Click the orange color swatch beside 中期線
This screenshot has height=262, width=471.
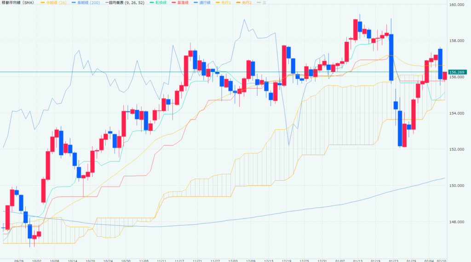tap(43, 3)
